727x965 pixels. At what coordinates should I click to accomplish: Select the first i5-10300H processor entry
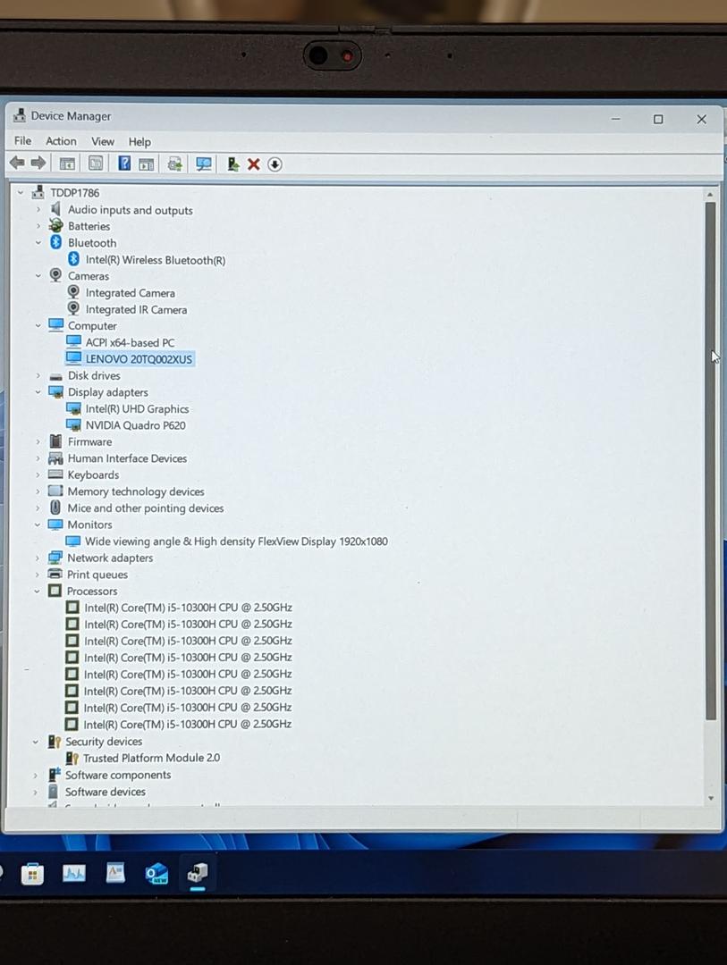[x=188, y=608]
